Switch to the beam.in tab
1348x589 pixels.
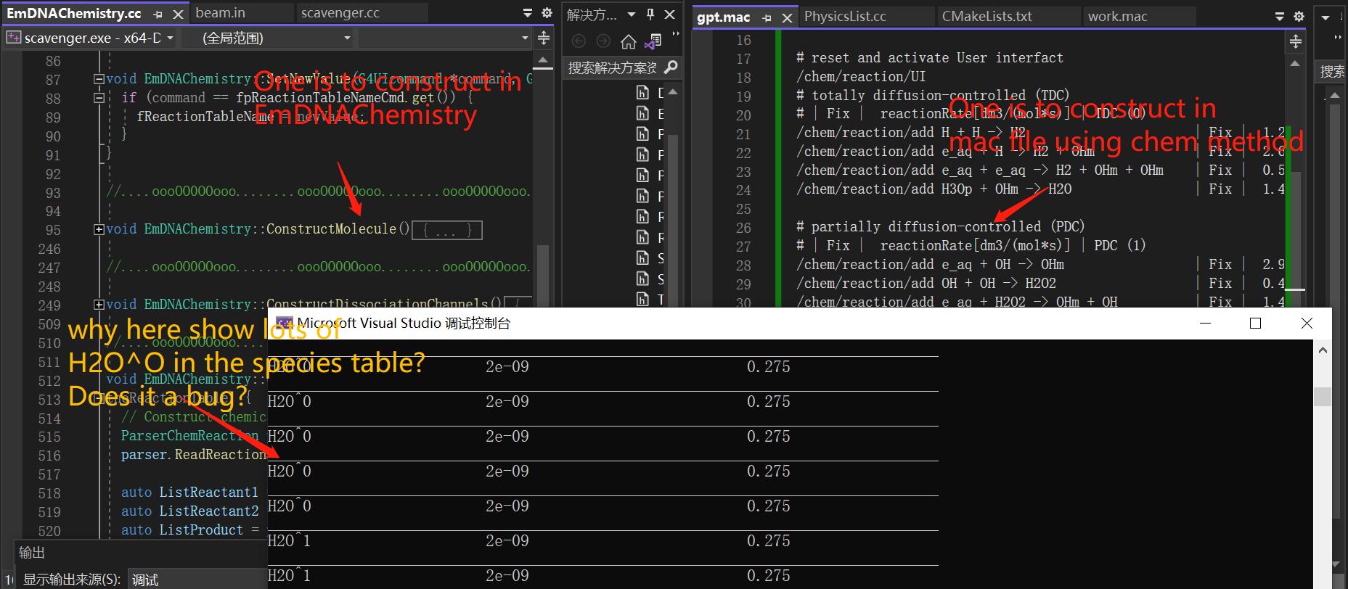click(x=221, y=13)
